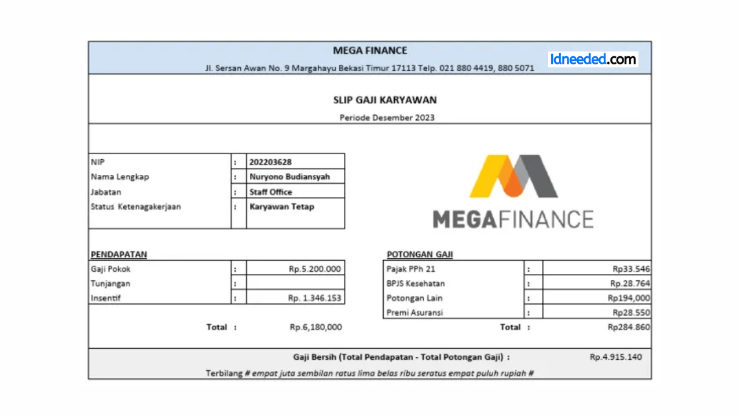The width and height of the screenshot is (741, 417).
Task: Click the empty Tunjangan amount cell
Action: coord(295,283)
